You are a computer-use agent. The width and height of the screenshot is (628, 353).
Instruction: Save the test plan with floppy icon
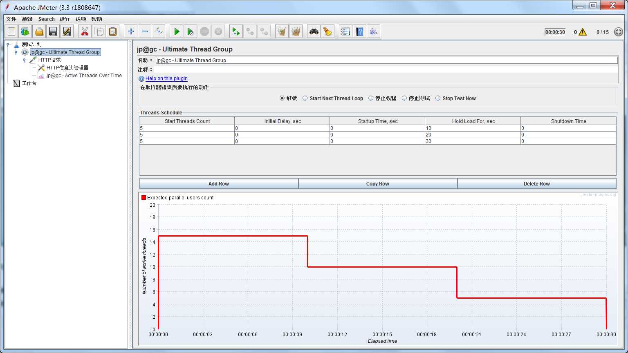tap(53, 31)
